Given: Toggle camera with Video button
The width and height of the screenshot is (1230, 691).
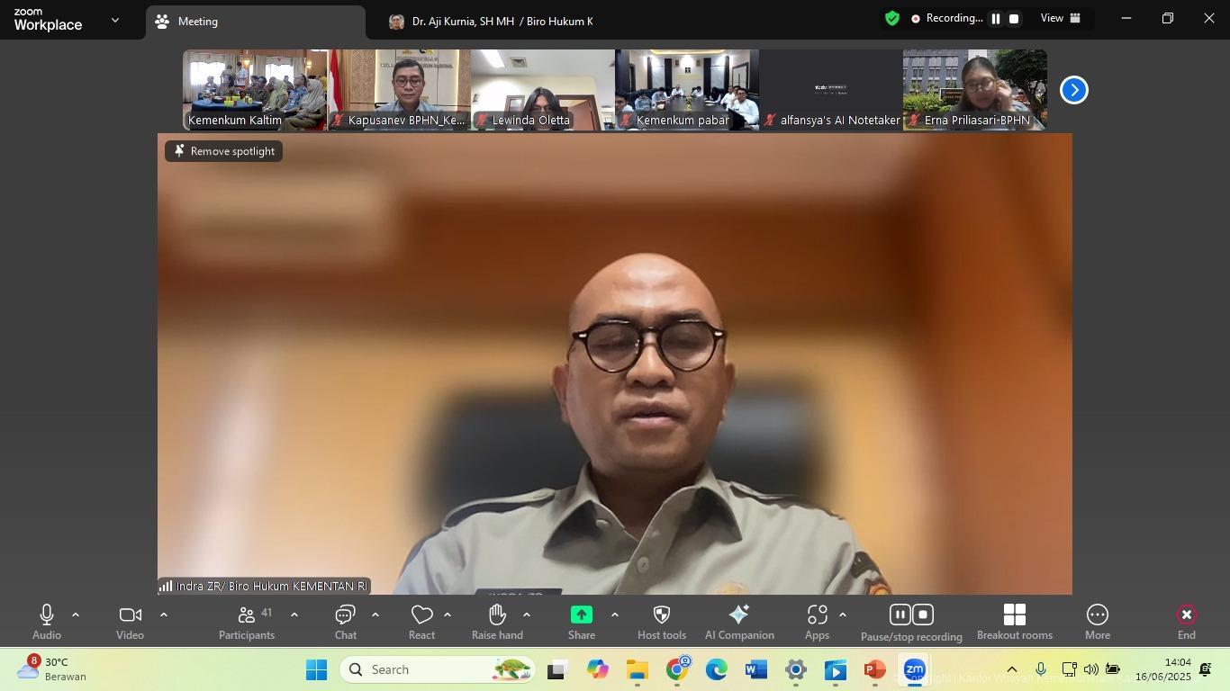Looking at the screenshot, I should tap(130, 622).
